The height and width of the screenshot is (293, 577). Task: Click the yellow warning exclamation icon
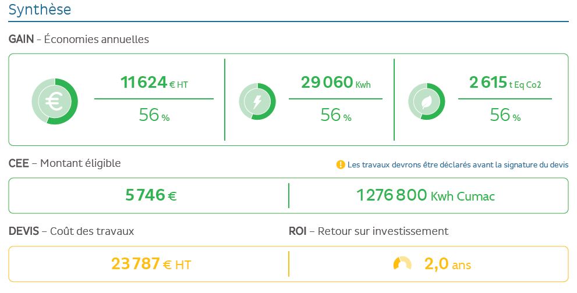[x=341, y=165]
